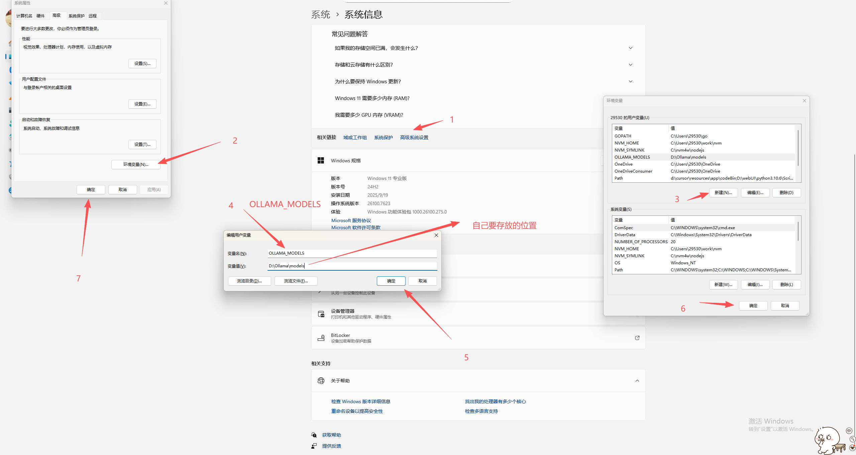Open the 远程 tab
Image resolution: width=856 pixels, height=455 pixels.
(x=93, y=16)
